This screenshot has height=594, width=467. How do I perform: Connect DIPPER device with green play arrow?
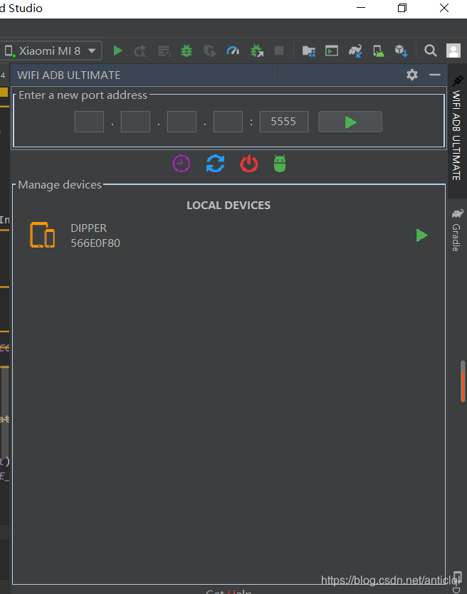click(421, 235)
